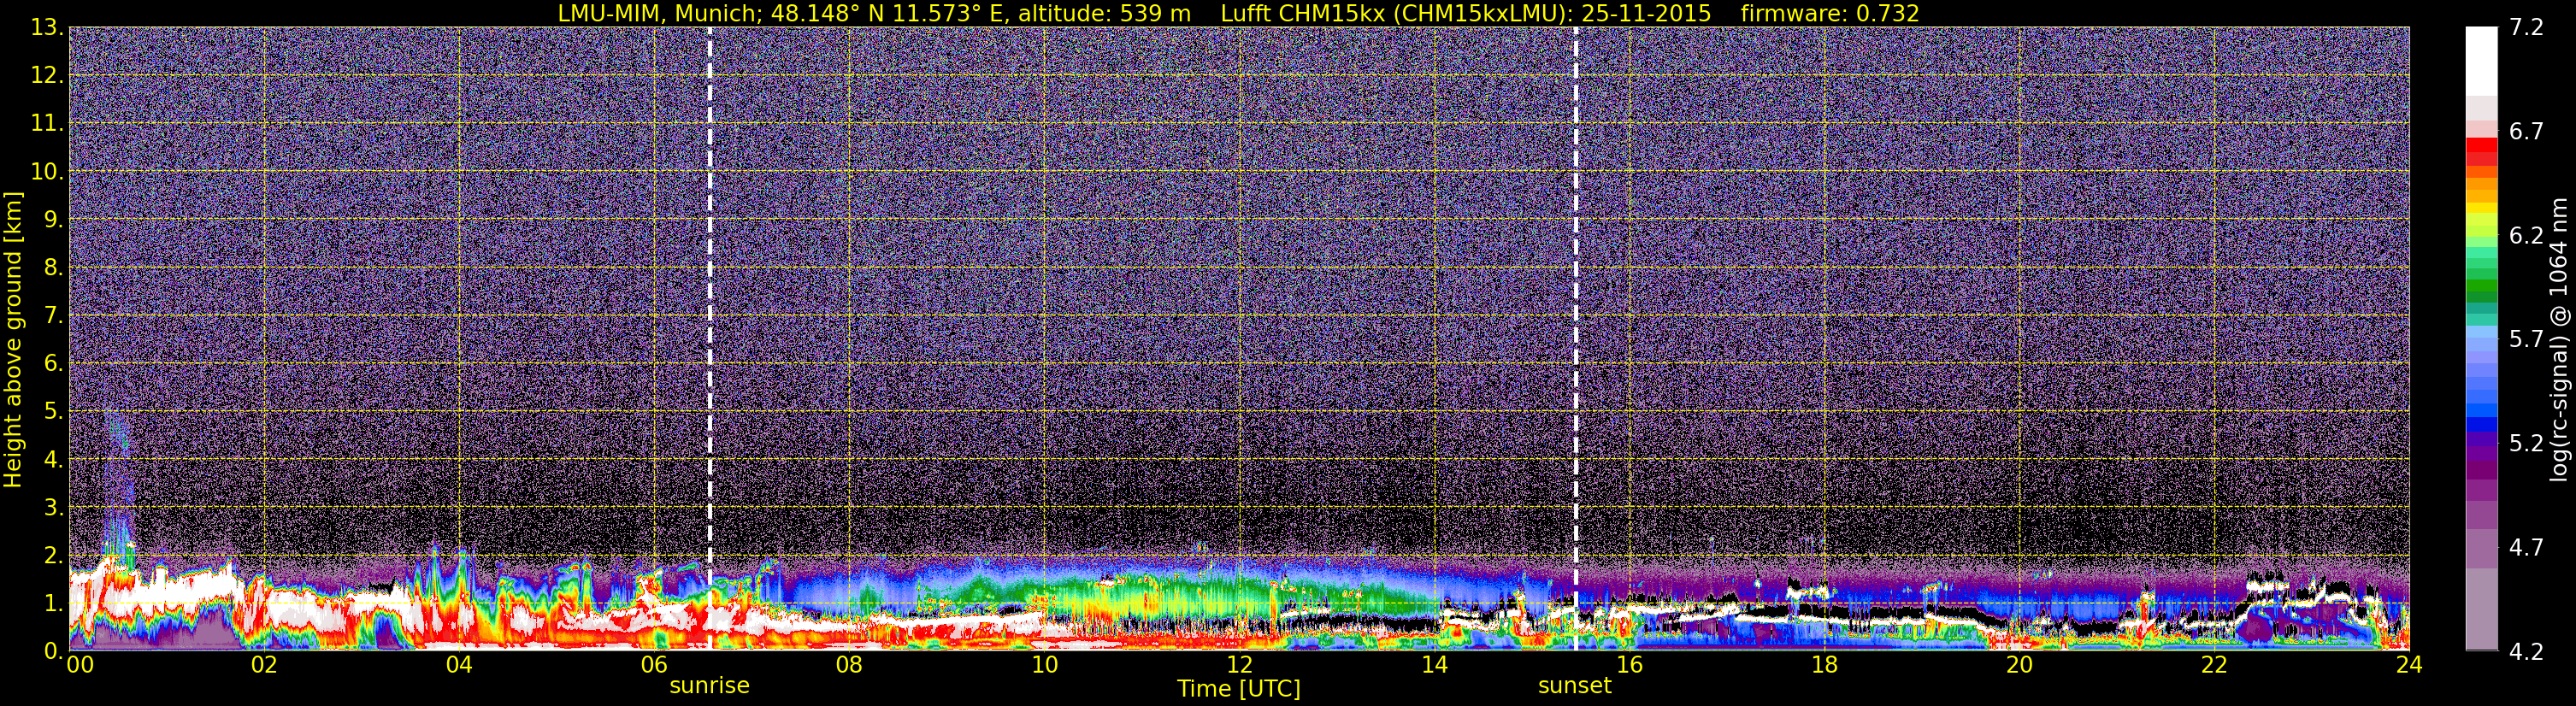The height and width of the screenshot is (706, 2576).
Task: Click the firmware version text '0.732'
Action: point(1886,13)
